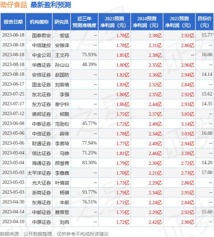
Task: Select researcher 刘宸倩
Action: tap(62, 85)
